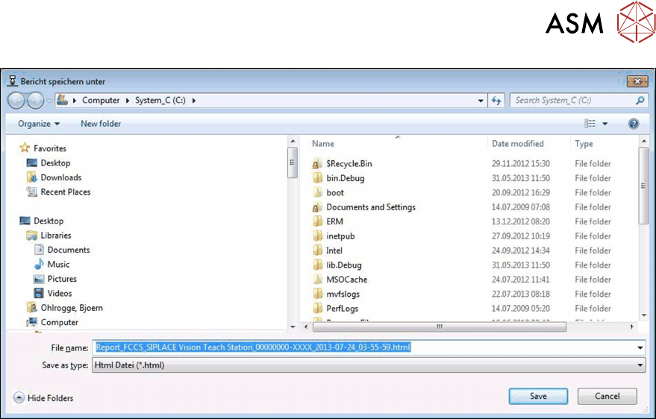Image resolution: width=656 pixels, height=419 pixels.
Task: Select Documents and Settings folder icon
Action: [317, 207]
